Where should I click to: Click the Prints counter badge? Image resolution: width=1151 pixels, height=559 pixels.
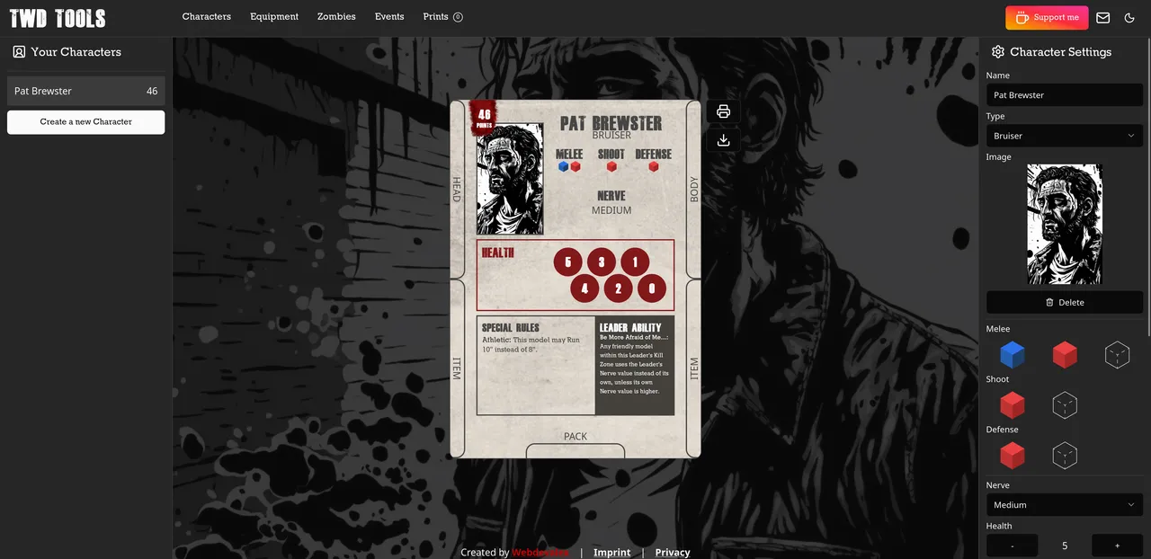458,17
